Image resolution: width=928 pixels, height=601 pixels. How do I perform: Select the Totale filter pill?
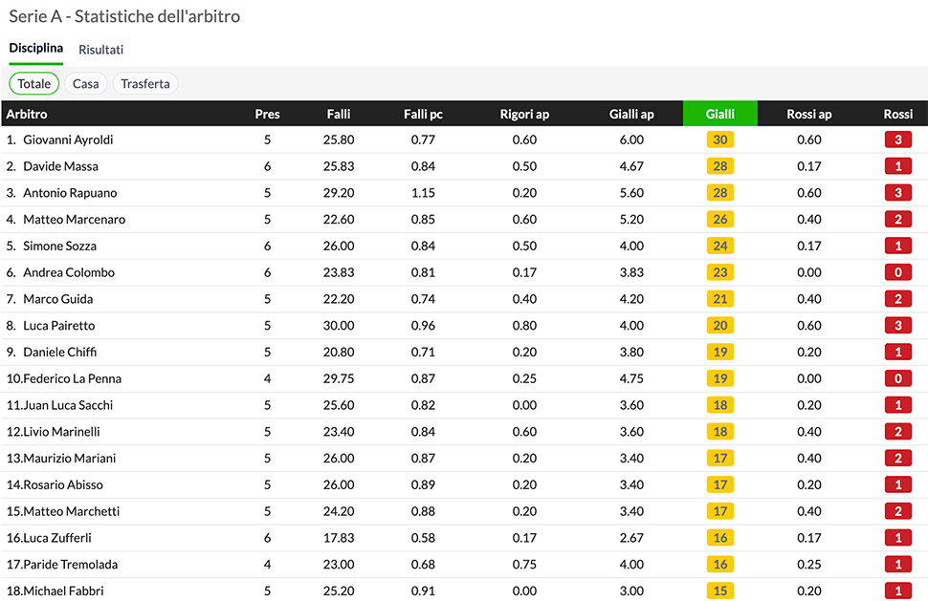[x=34, y=84]
